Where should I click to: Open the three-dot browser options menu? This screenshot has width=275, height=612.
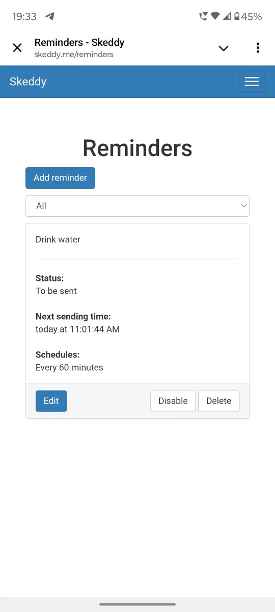pyautogui.click(x=258, y=48)
